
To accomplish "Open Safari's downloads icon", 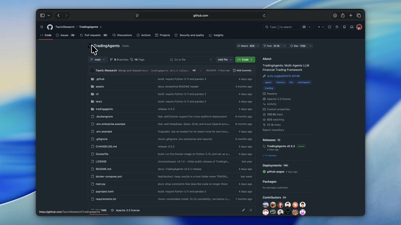I will click(335, 15).
